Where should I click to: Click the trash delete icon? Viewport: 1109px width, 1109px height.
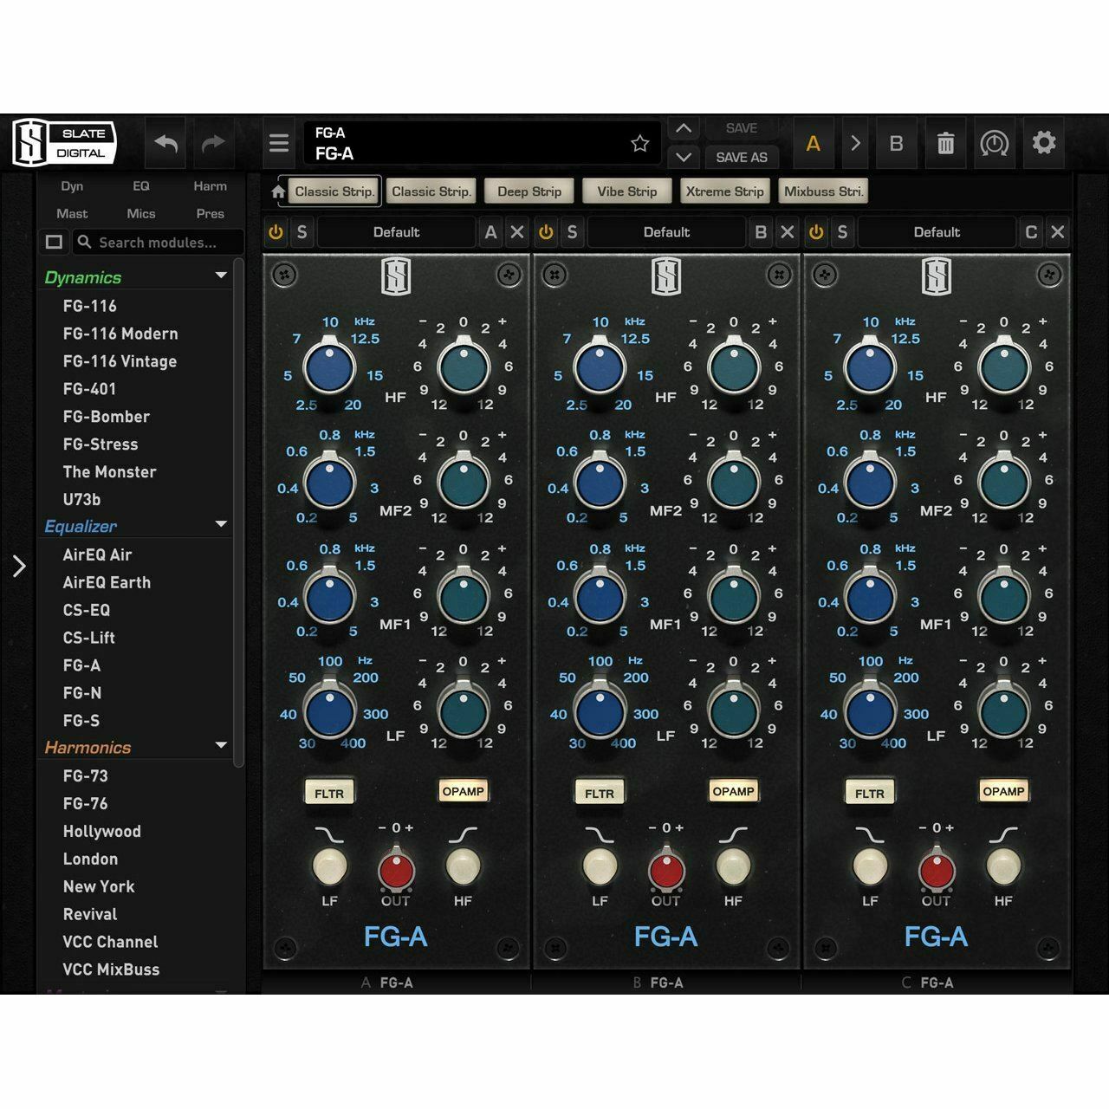946,143
